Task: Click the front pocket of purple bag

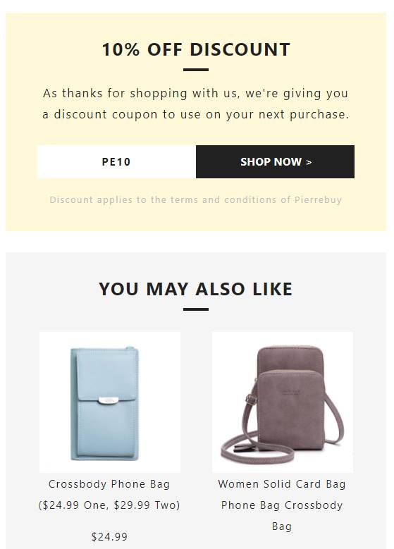Action: pyautogui.click(x=290, y=408)
